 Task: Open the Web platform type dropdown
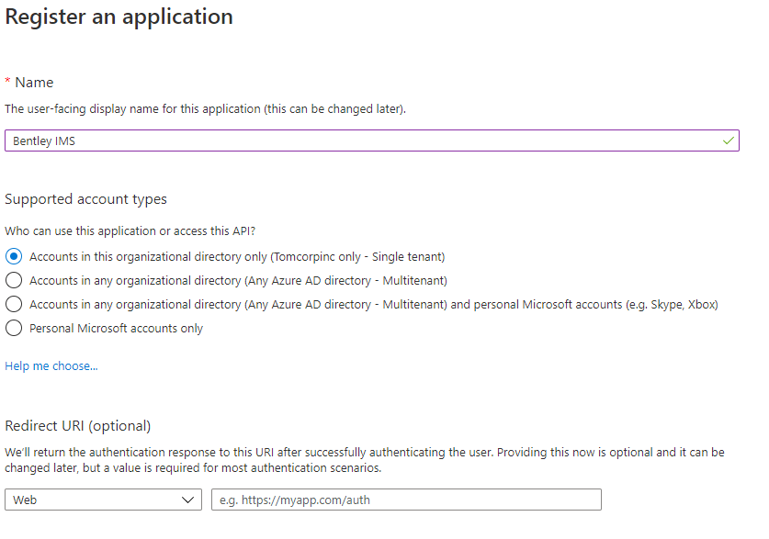pyautogui.click(x=102, y=500)
